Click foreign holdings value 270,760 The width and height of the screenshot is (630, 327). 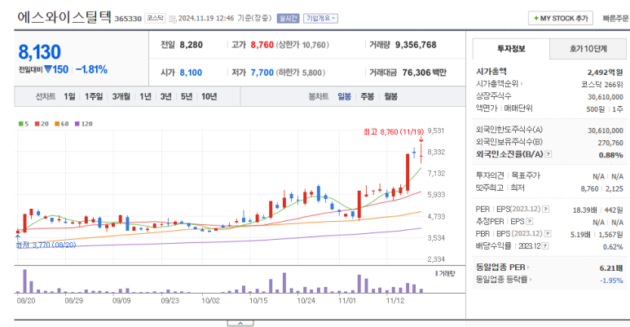[610, 143]
